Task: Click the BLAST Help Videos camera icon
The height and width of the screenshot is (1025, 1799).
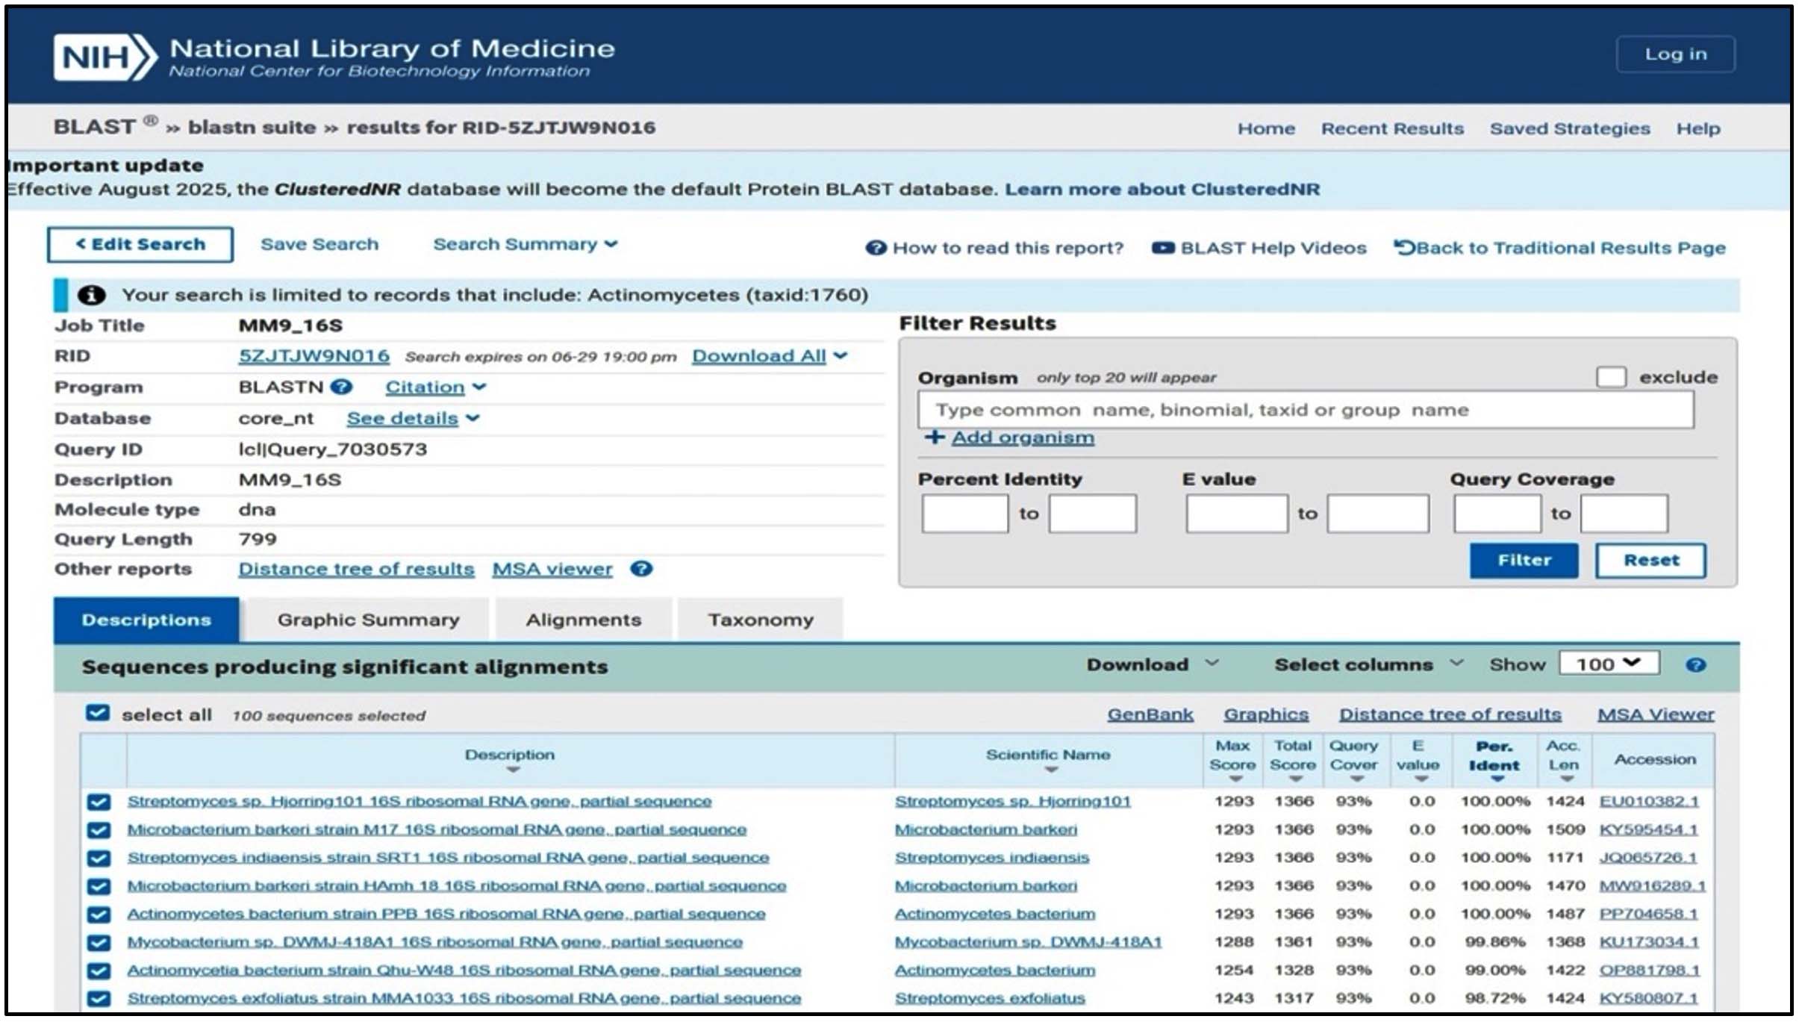Action: 1163,248
